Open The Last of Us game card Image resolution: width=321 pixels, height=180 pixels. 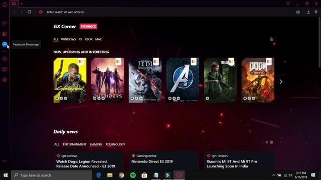click(220, 80)
